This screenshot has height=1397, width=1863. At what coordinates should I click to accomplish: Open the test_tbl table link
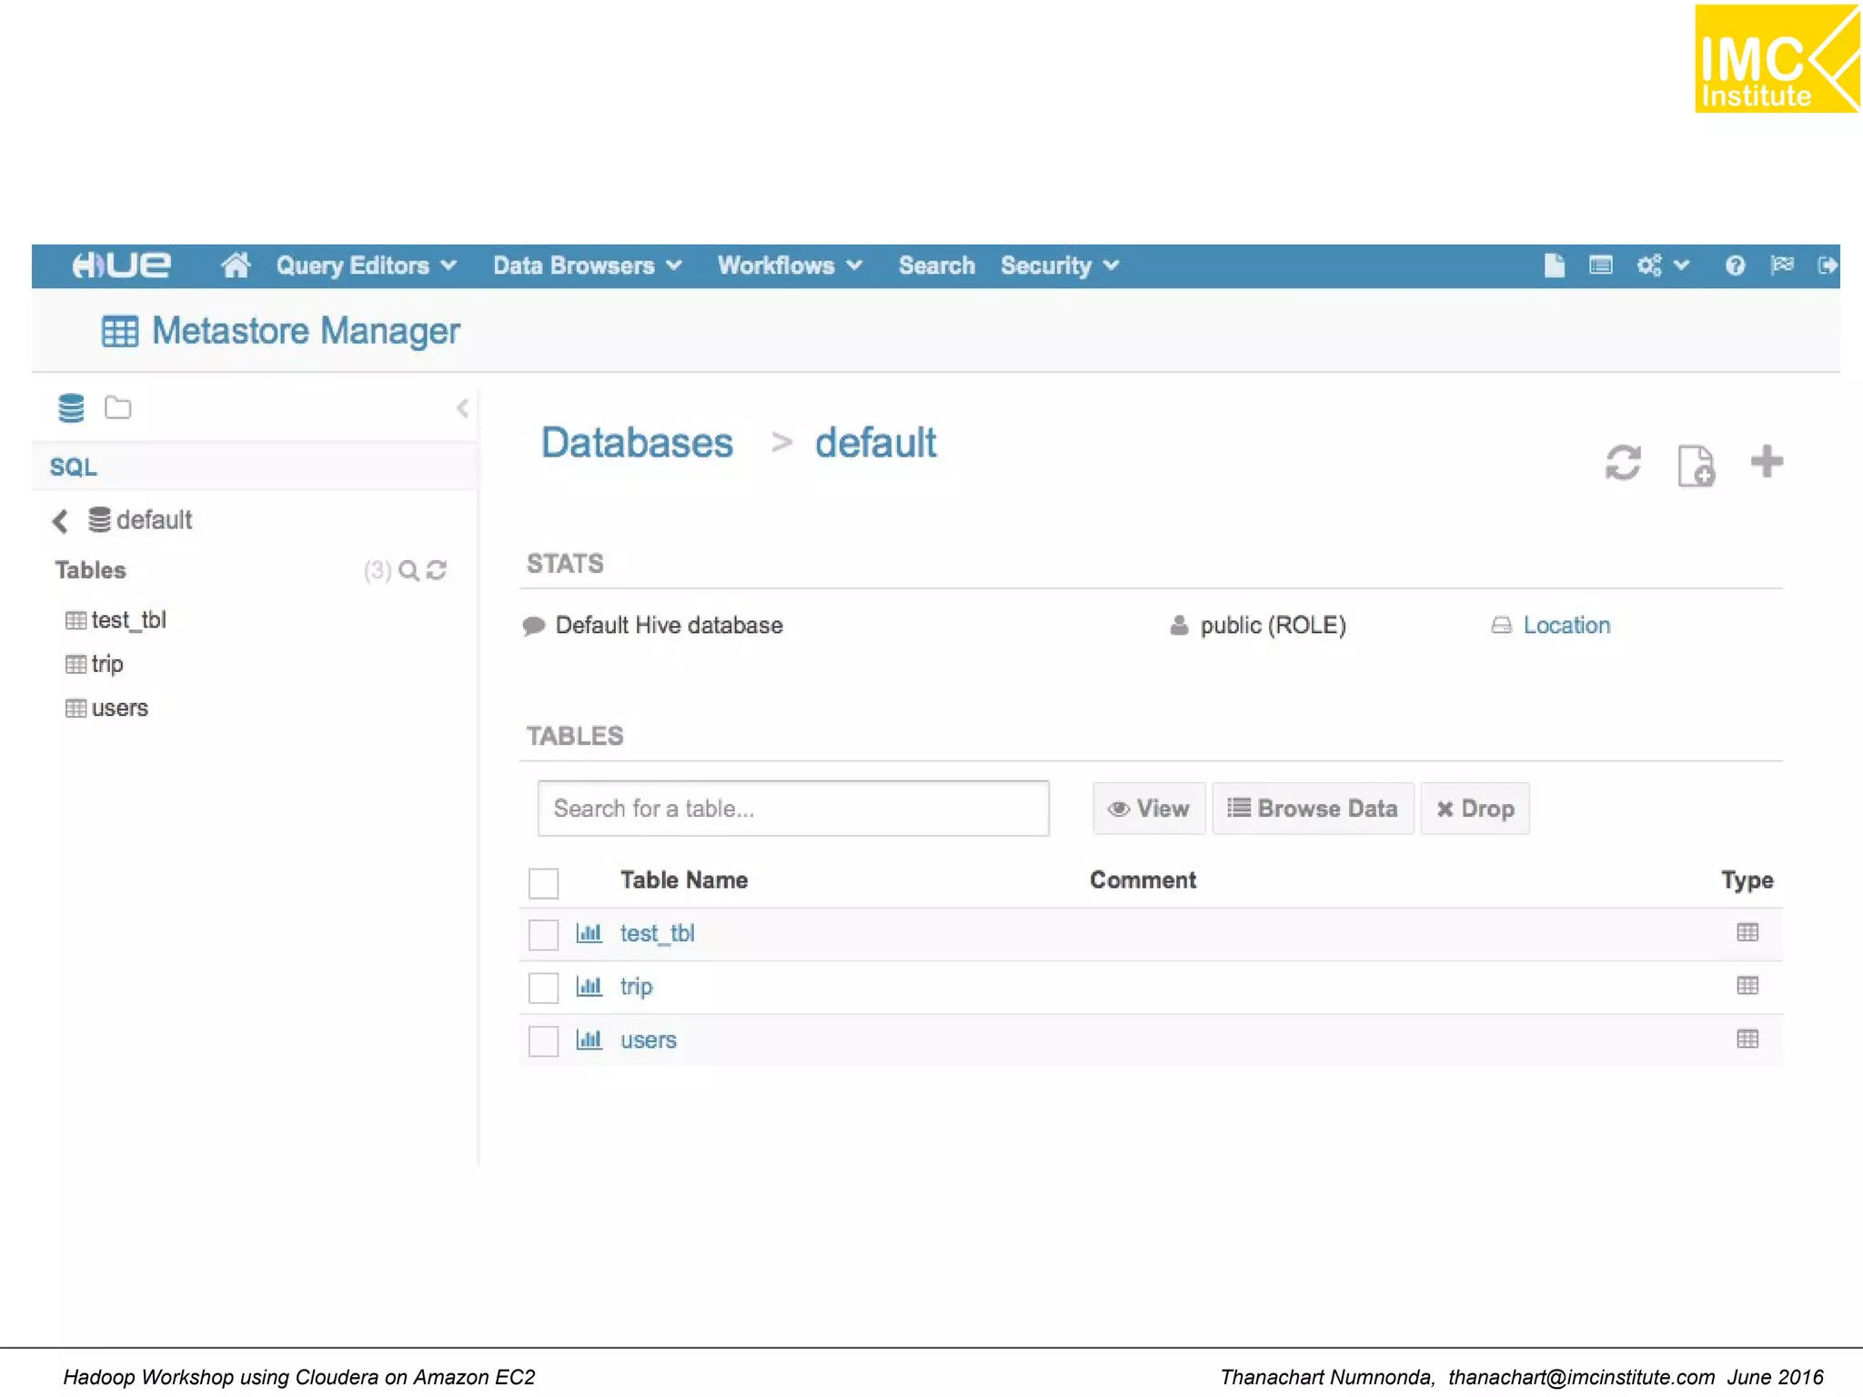click(x=657, y=934)
